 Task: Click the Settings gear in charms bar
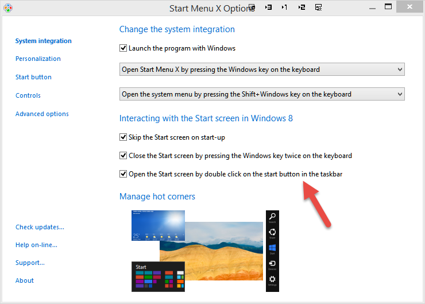point(272,279)
